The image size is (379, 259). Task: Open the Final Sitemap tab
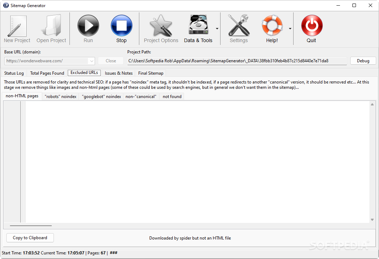pos(151,73)
